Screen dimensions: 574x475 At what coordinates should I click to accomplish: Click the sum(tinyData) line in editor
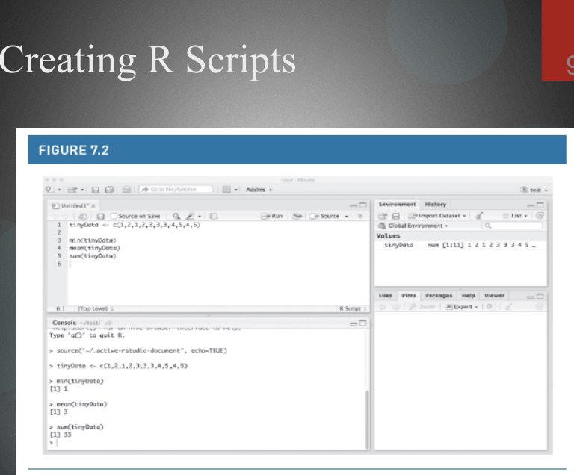pos(93,256)
